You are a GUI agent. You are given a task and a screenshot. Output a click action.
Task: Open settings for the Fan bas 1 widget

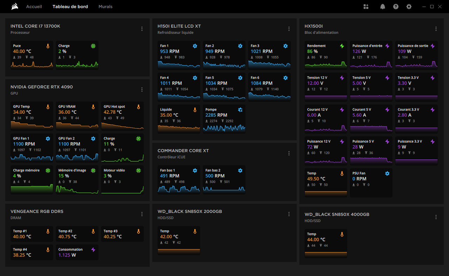(195, 170)
